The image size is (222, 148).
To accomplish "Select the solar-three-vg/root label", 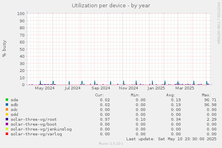I will [x=34, y=120].
